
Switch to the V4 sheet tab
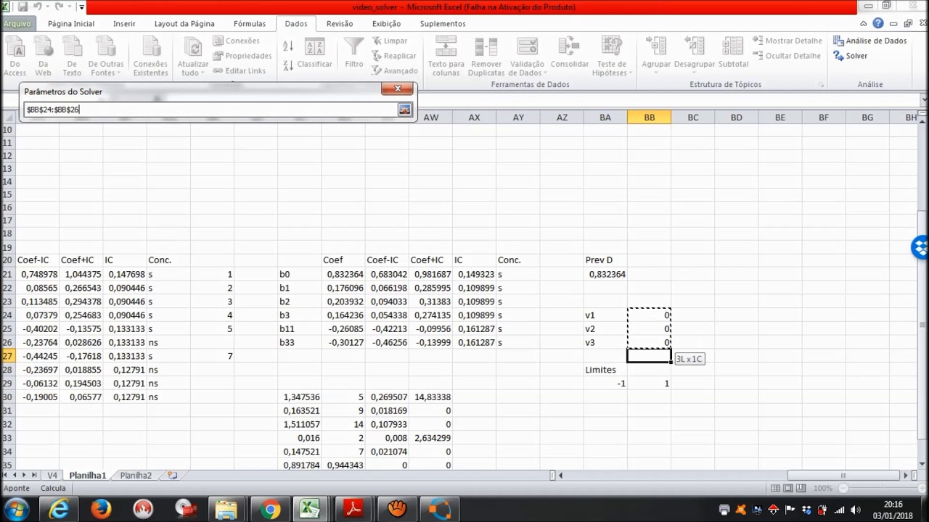(52, 476)
